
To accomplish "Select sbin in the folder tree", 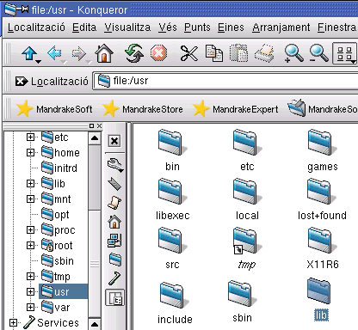I will click(x=58, y=260).
